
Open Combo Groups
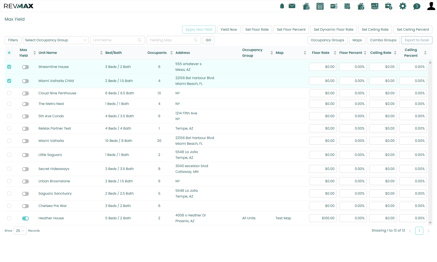(383, 40)
